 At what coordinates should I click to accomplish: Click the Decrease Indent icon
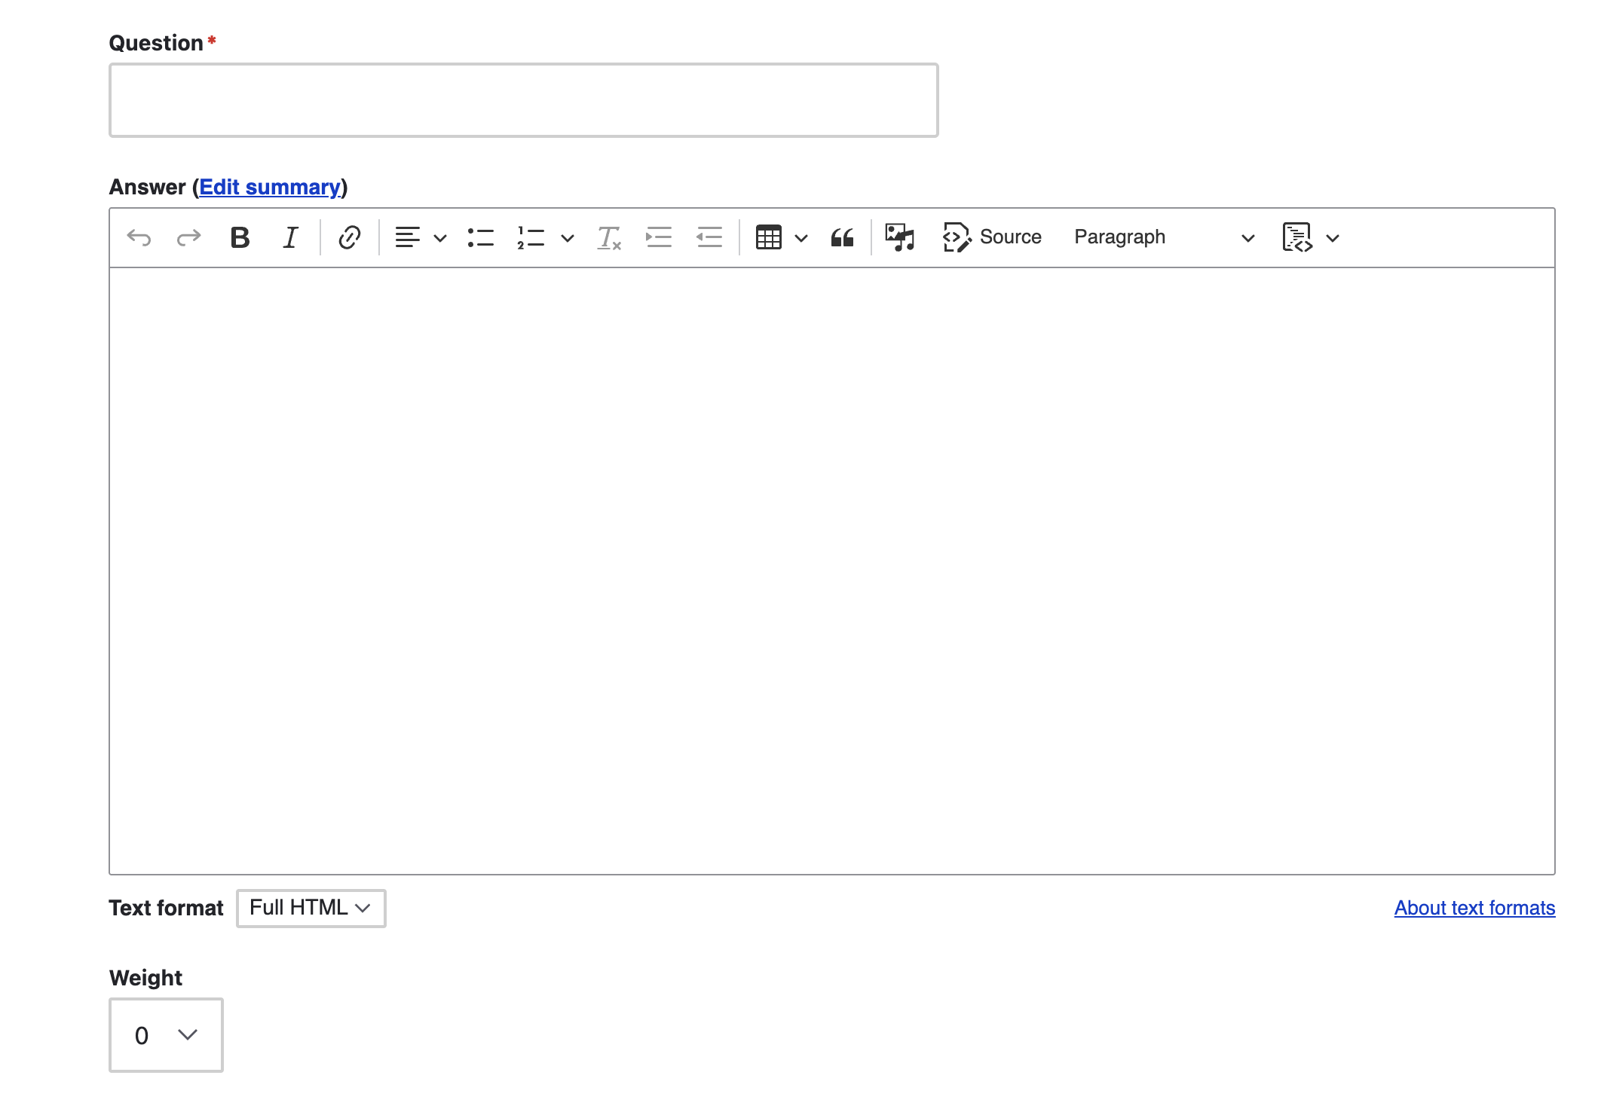click(x=709, y=237)
